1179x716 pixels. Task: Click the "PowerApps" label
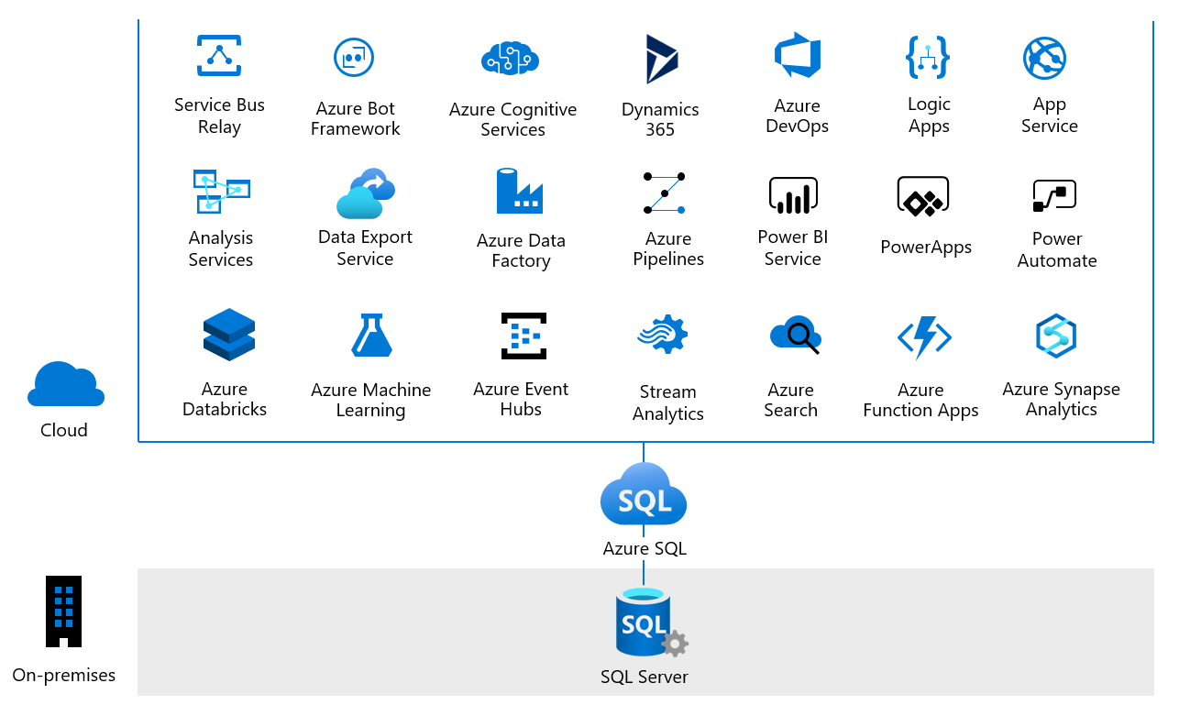[926, 247]
